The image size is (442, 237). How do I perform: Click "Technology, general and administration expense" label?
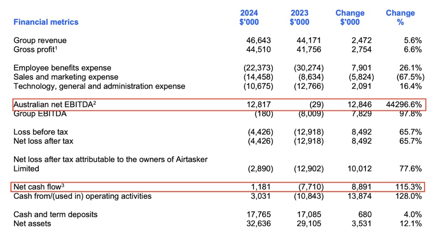click(99, 86)
